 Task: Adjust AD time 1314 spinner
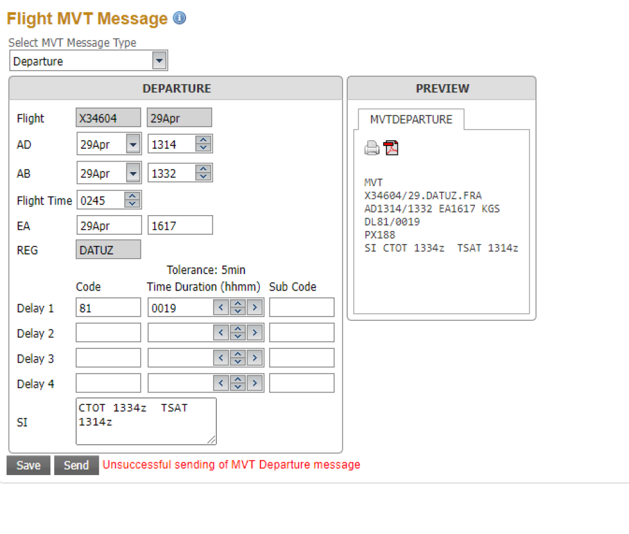(x=203, y=144)
